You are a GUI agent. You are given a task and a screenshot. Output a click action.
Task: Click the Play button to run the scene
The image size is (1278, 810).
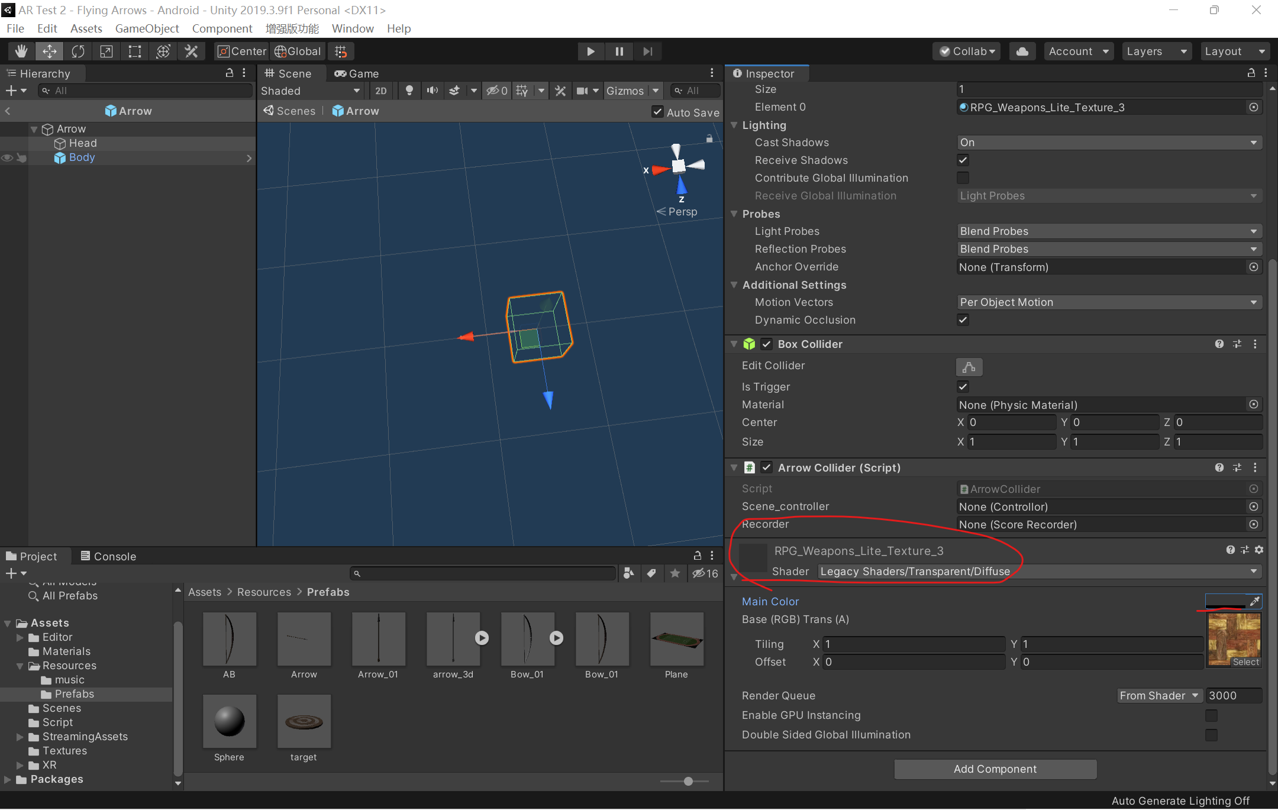point(590,50)
